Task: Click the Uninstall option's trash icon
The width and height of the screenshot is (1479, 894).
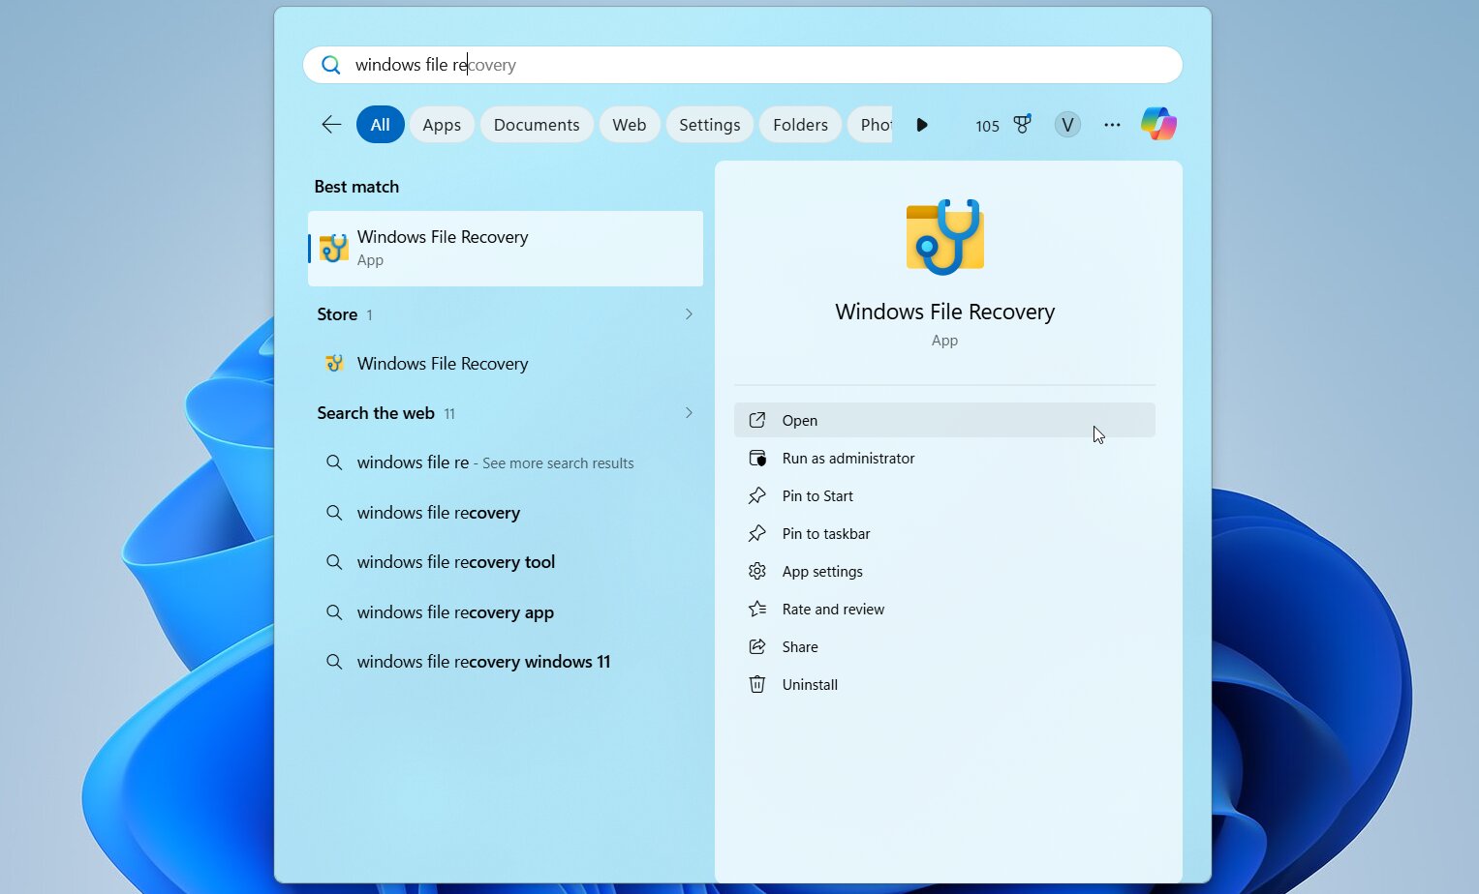Action: click(x=756, y=684)
